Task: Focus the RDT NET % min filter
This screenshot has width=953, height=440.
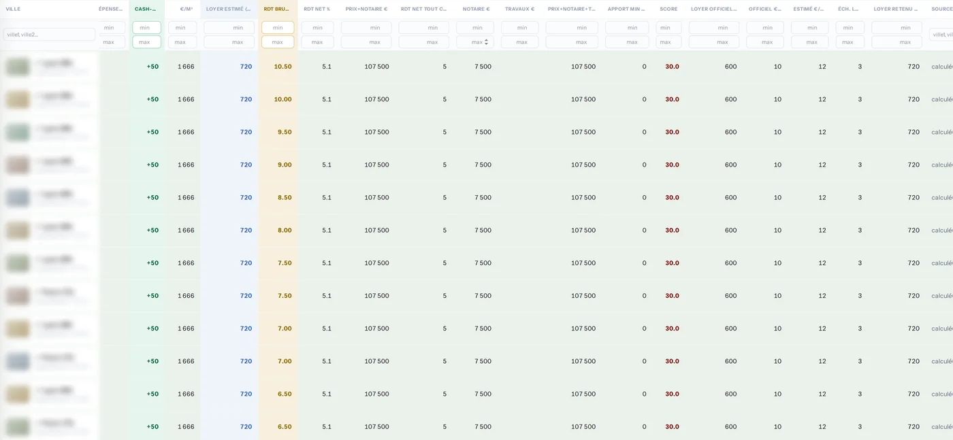Action: pyautogui.click(x=317, y=27)
